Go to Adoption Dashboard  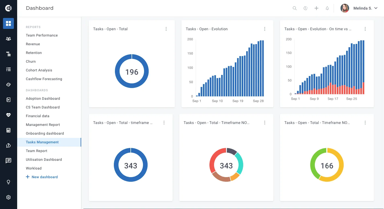pos(43,99)
